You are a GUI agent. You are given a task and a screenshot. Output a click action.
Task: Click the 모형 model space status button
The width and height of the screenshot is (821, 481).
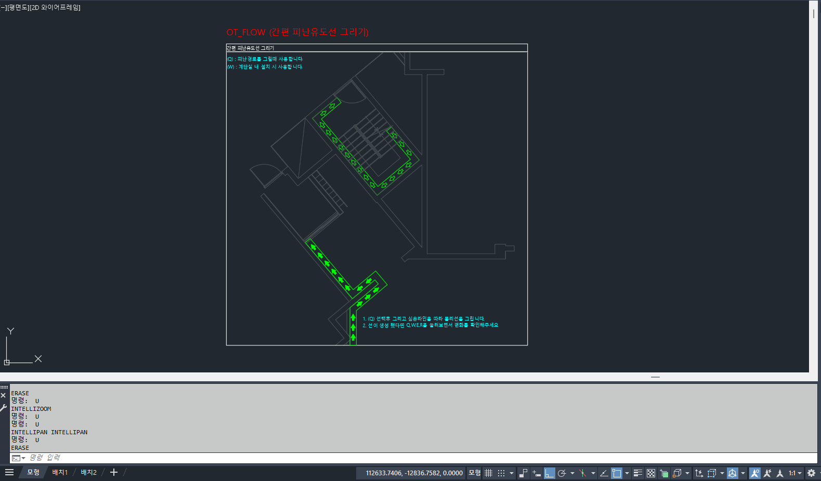[475, 473]
